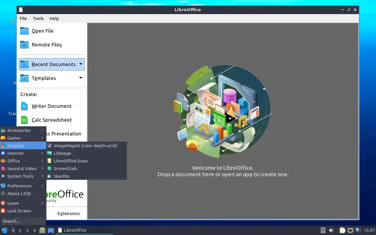Screen dimensions: 376x235
Task: Click the Extensions button
Action: click(x=68, y=214)
